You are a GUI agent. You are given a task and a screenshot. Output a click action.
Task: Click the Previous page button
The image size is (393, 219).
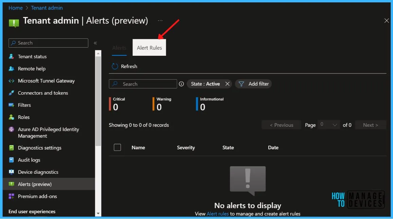[x=281, y=125]
